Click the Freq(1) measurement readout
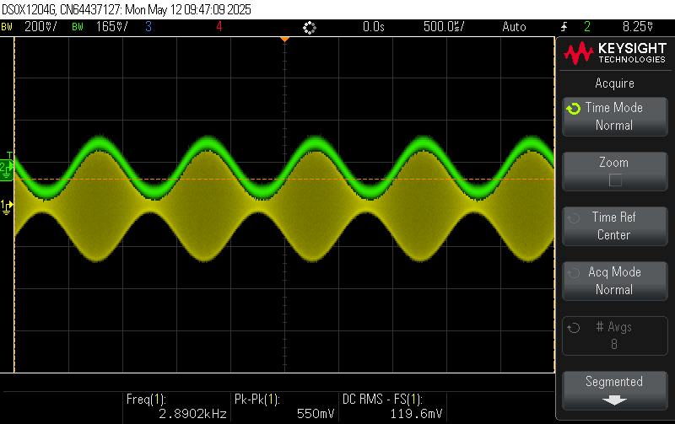Image resolution: width=675 pixels, height=424 pixels. click(x=175, y=406)
